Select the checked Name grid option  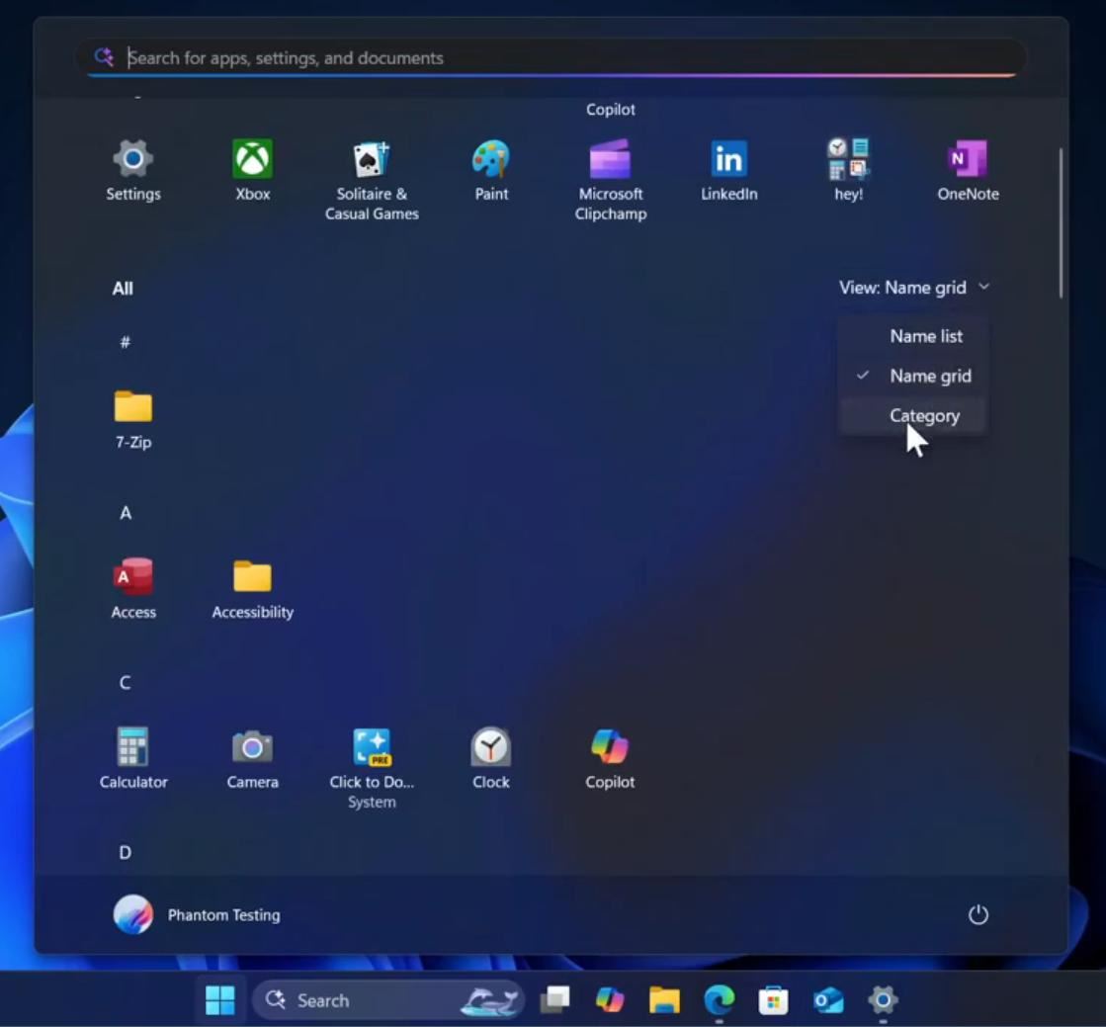pos(929,376)
